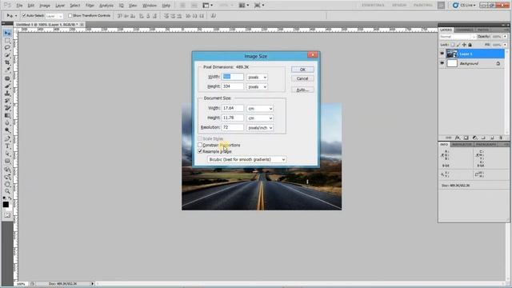Viewport: 512px width, 288px height.
Task: Open the layer blend mode Normal dropdown
Action: [458, 37]
